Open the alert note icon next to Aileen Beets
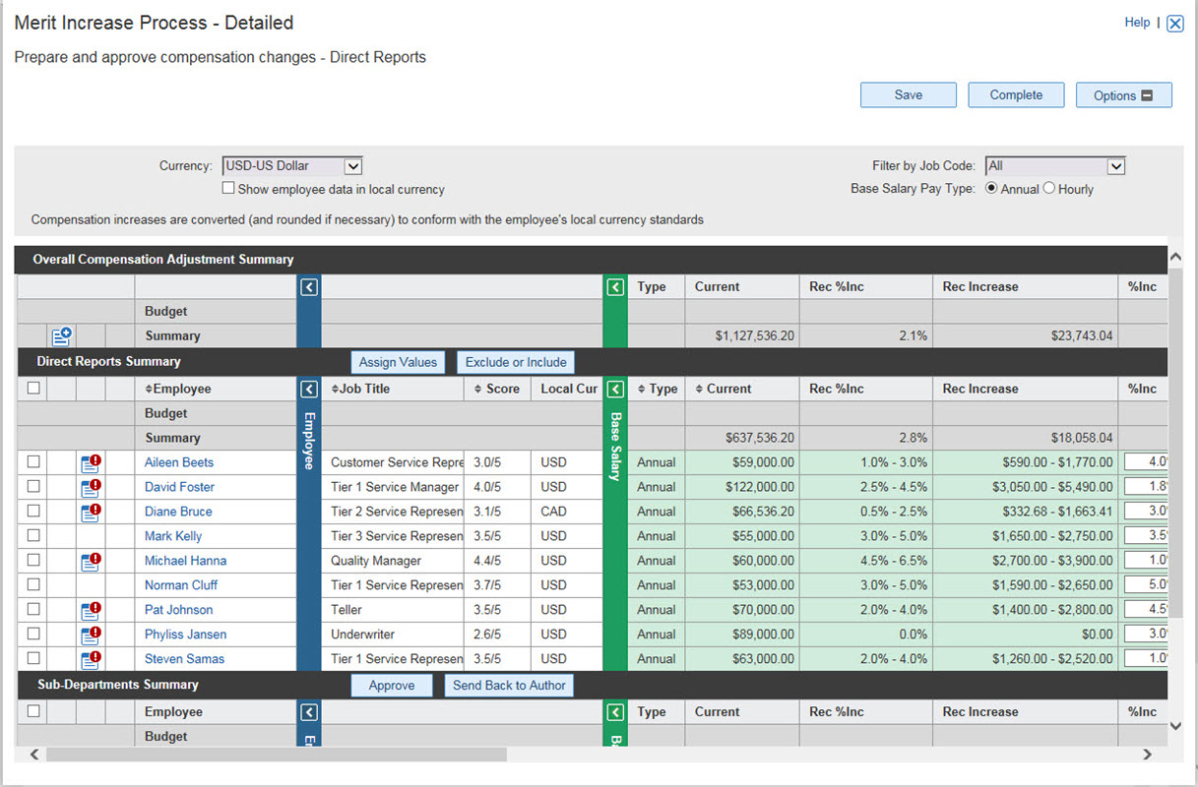Image resolution: width=1198 pixels, height=787 pixels. 91,462
